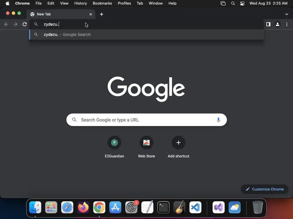Add a new shortcut tile

179,147
